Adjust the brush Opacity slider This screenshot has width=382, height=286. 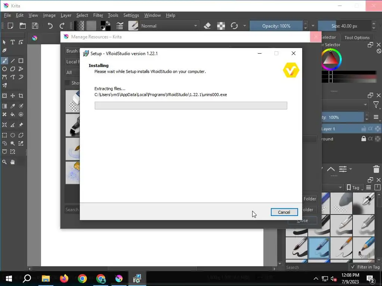pos(276,26)
